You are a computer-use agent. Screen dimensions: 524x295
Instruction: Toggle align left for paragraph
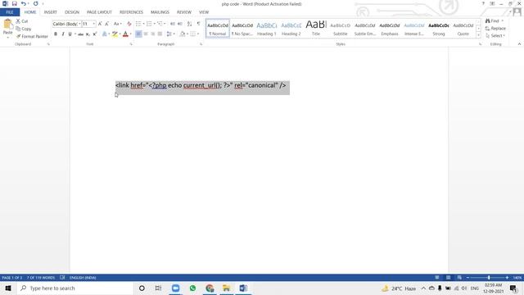[x=138, y=34]
